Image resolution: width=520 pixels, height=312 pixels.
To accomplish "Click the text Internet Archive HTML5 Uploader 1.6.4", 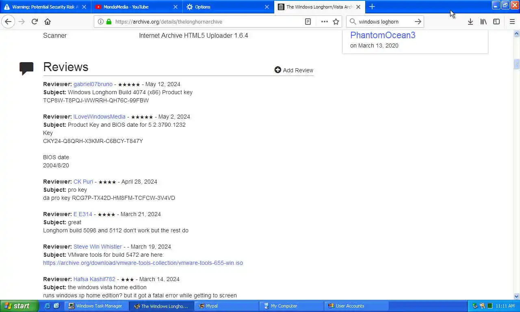I will (193, 35).
